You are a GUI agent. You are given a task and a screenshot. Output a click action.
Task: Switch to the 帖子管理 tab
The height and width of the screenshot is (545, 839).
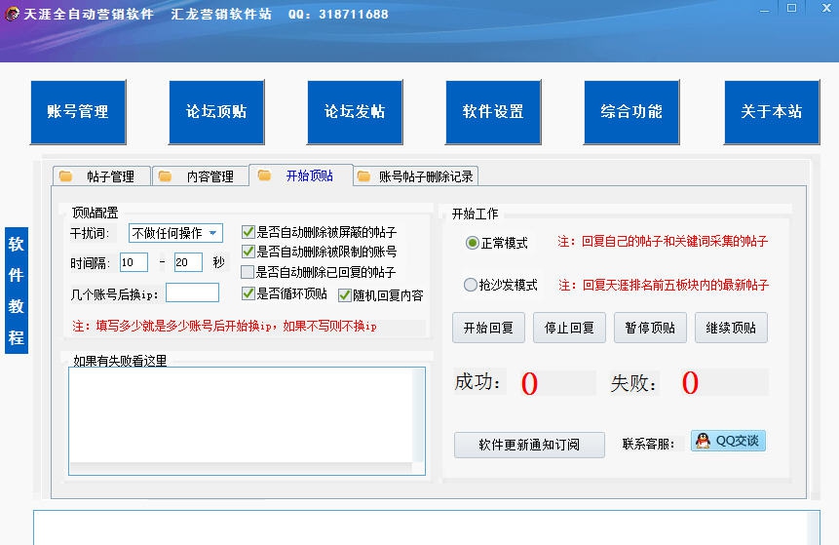101,176
